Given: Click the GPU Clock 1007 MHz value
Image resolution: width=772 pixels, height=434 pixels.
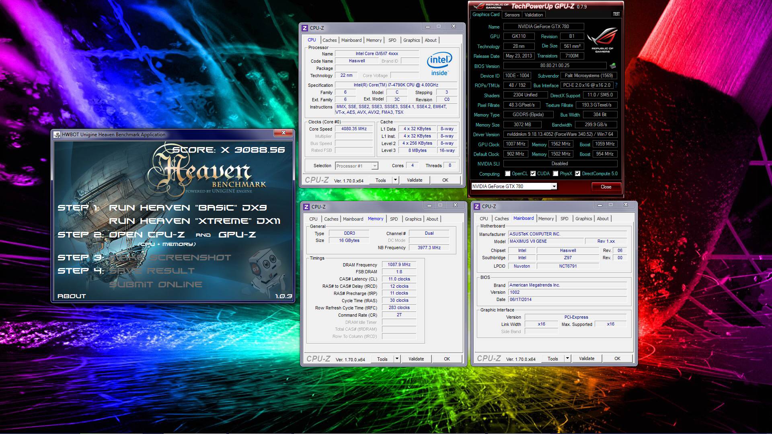Looking at the screenshot, I should (515, 144).
